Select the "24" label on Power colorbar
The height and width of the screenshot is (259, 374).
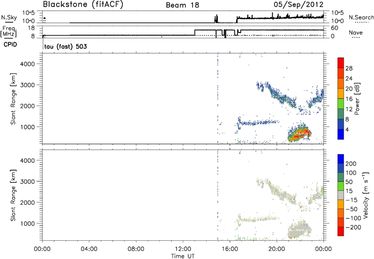click(x=349, y=79)
